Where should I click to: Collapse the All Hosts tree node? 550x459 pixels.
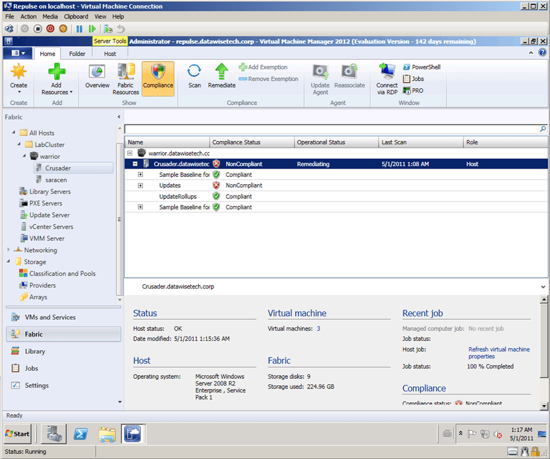point(14,133)
